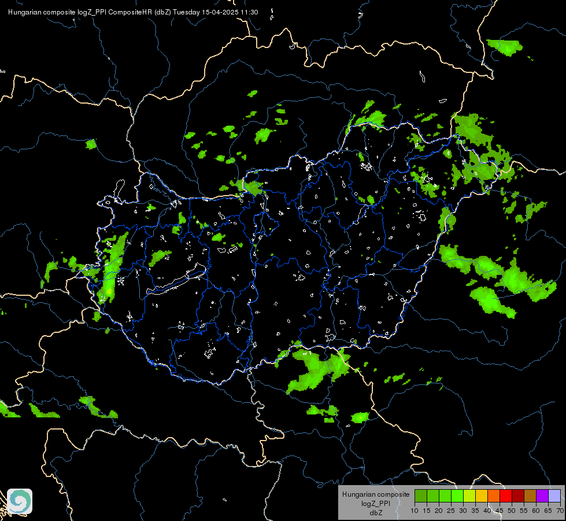Select the title text showing Tuesday 15-04-2025 11:30
Viewport: 566px width, 521px height.
(216, 12)
